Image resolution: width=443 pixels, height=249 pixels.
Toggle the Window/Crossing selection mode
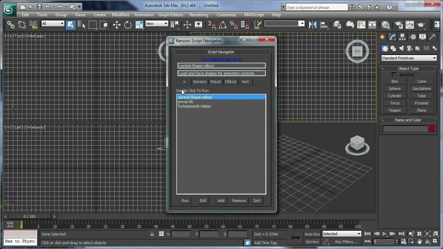click(x=103, y=24)
